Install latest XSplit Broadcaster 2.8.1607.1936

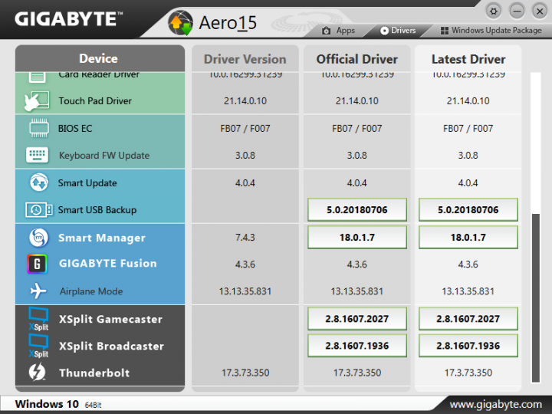point(468,346)
